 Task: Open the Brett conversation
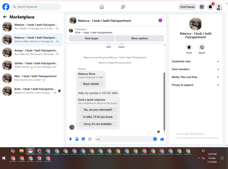[31, 91]
